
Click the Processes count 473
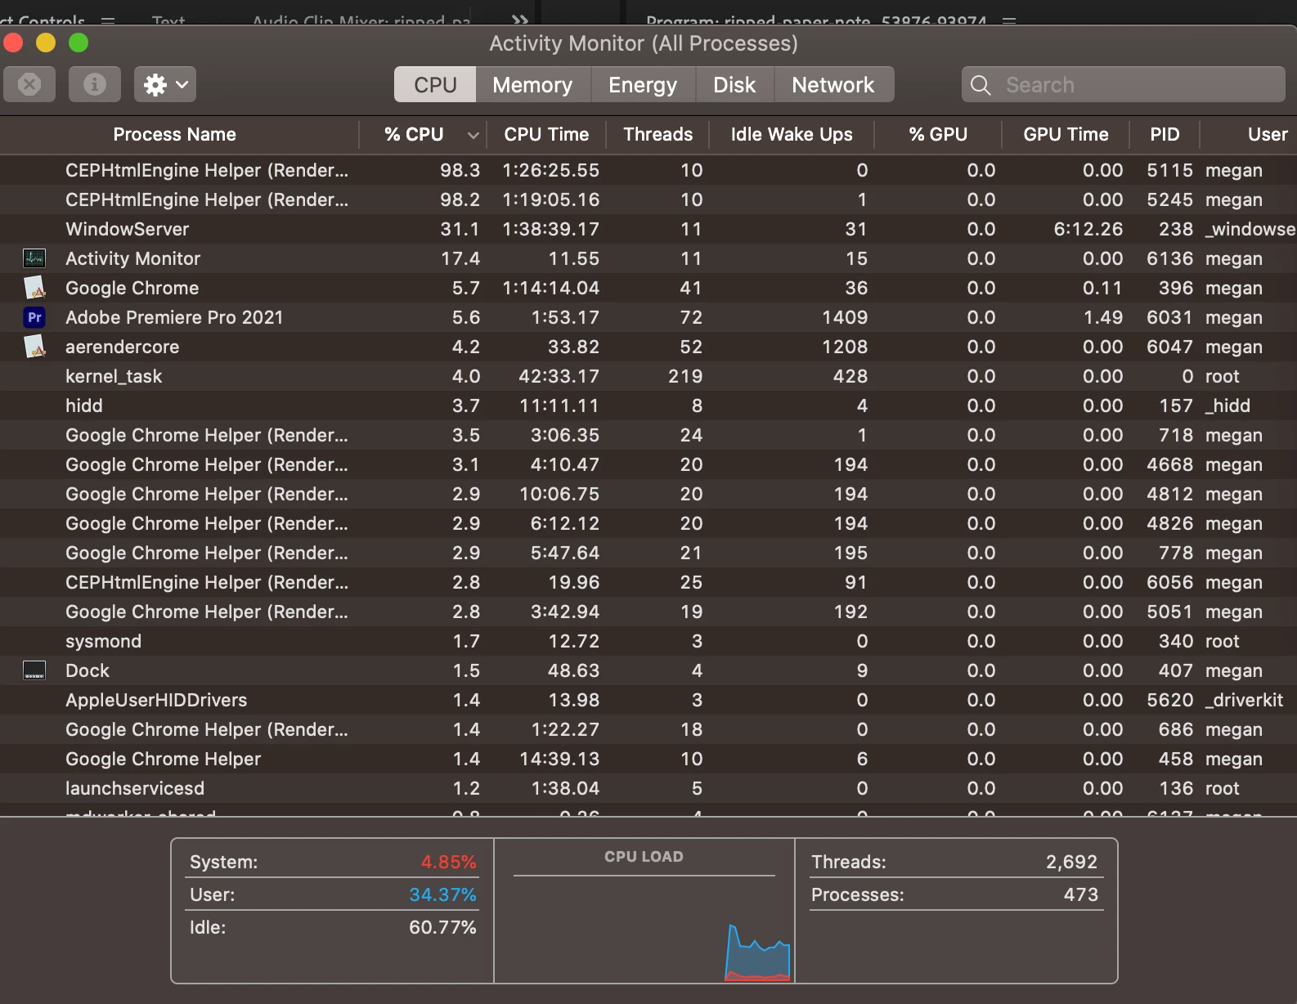click(1080, 894)
